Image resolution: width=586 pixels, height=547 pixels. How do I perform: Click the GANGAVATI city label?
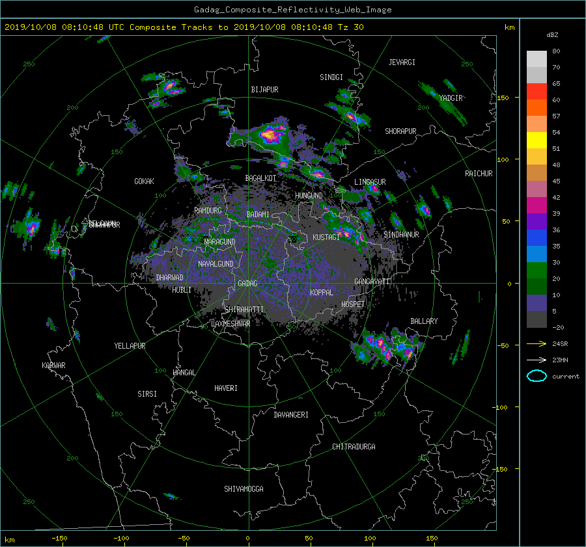point(372,282)
